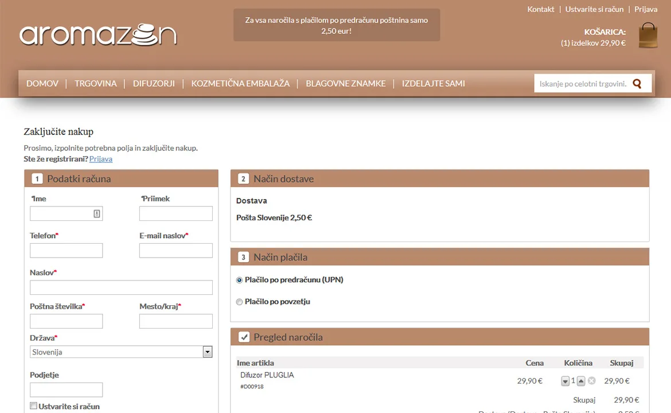Click the autofill icon in Ime field
Screen dimensions: 671x413
[97, 213]
